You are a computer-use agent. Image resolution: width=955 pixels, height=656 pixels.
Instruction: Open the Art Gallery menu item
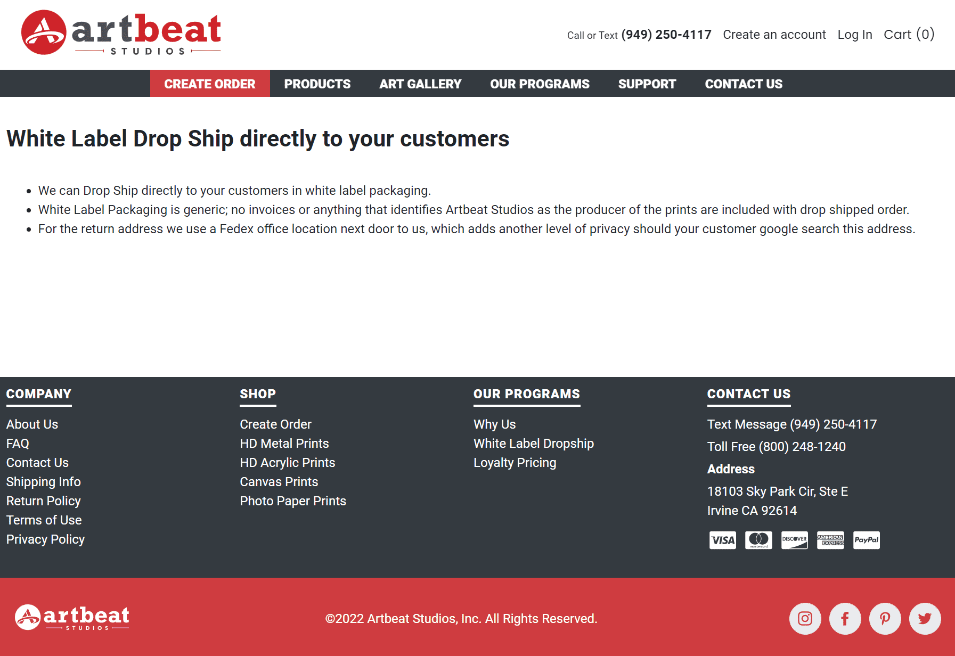coord(420,84)
